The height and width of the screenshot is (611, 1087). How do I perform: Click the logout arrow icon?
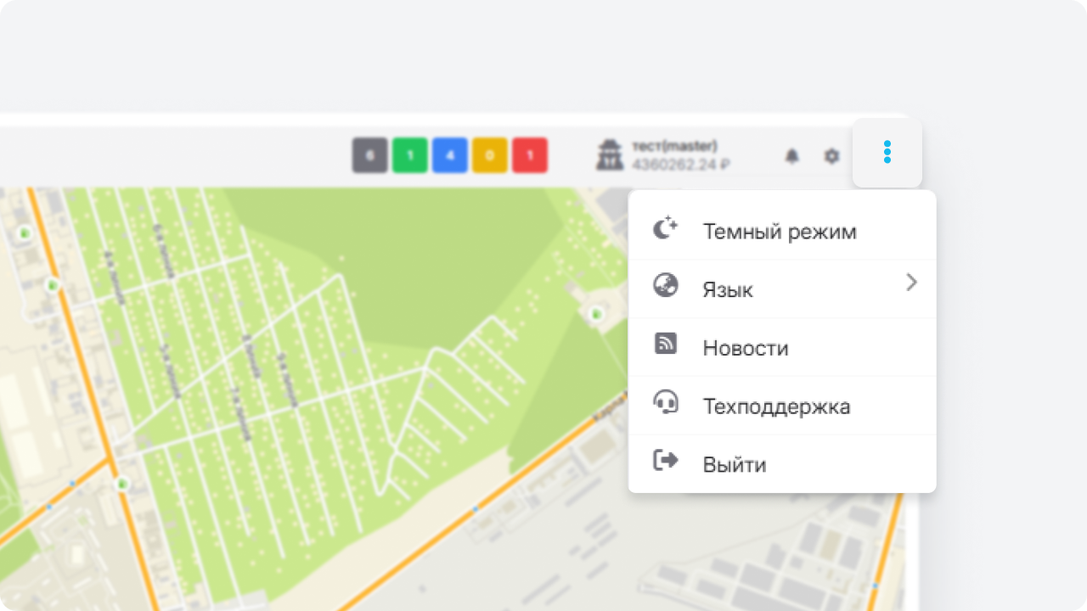(x=665, y=461)
